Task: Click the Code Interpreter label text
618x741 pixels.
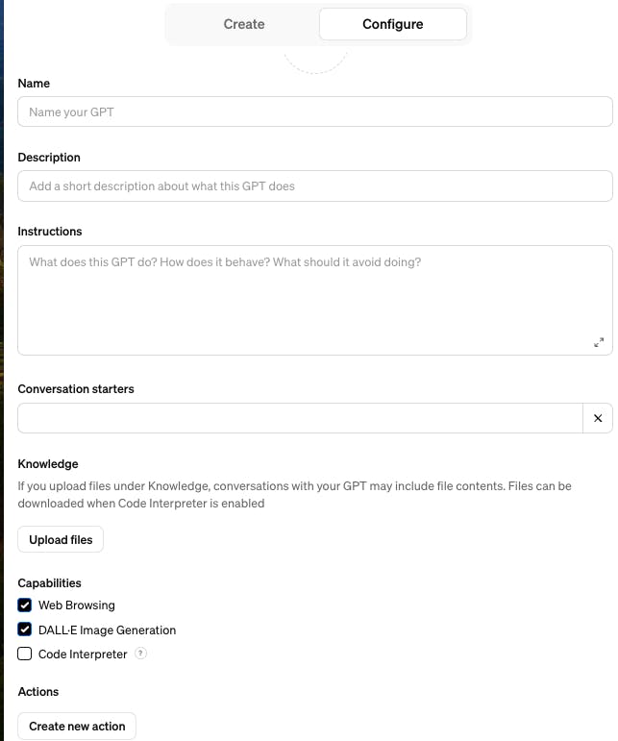Action: [83, 655]
